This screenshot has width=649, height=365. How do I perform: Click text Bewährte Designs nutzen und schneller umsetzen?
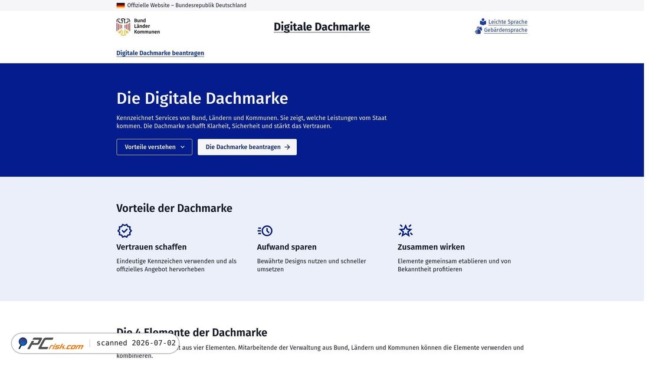[312, 265]
